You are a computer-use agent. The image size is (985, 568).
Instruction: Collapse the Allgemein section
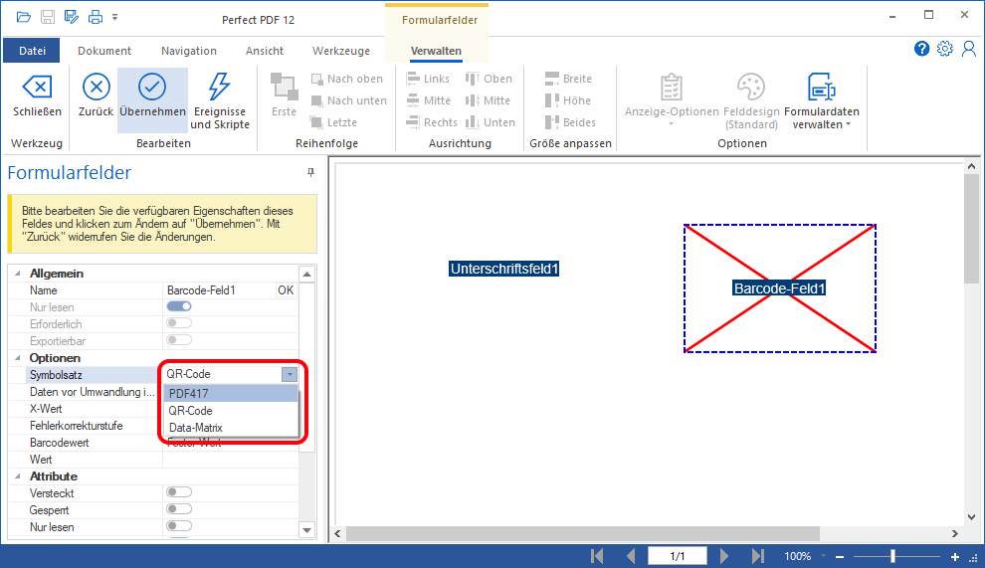[17, 274]
